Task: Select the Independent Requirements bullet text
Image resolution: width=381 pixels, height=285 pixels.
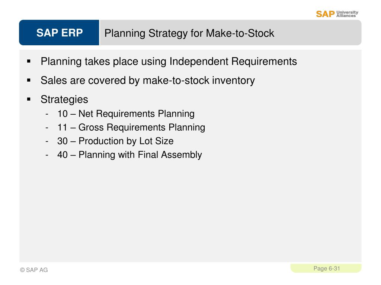Action: pos(169,61)
